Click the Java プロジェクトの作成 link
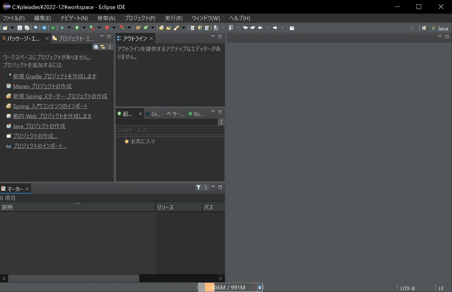Viewport: 452px width, 292px height. [39, 126]
